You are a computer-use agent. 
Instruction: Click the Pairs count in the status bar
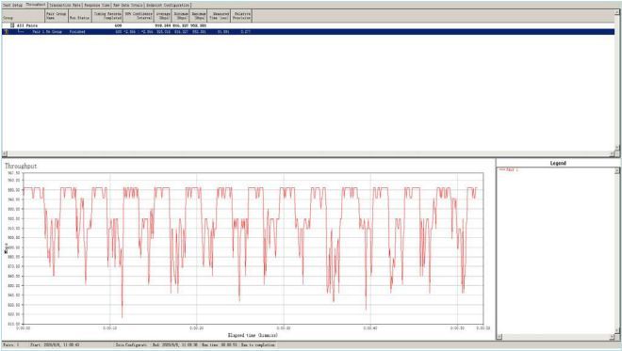[x=10, y=345]
